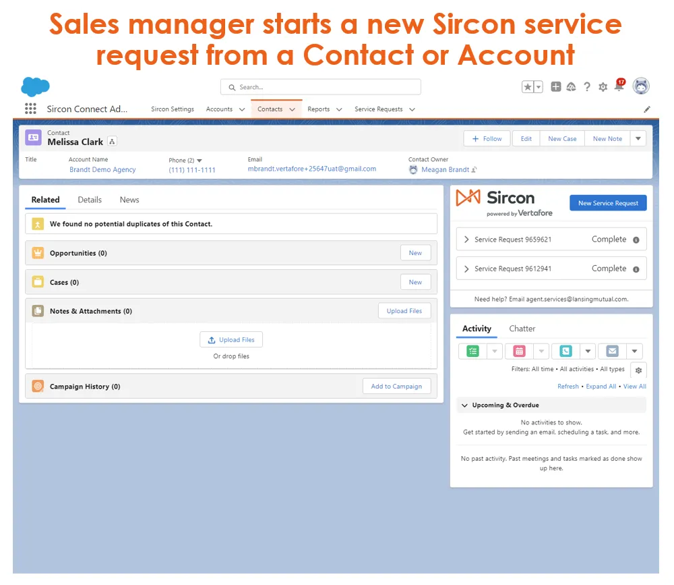
Task: Go to the Reports navigation tab
Action: tap(319, 109)
